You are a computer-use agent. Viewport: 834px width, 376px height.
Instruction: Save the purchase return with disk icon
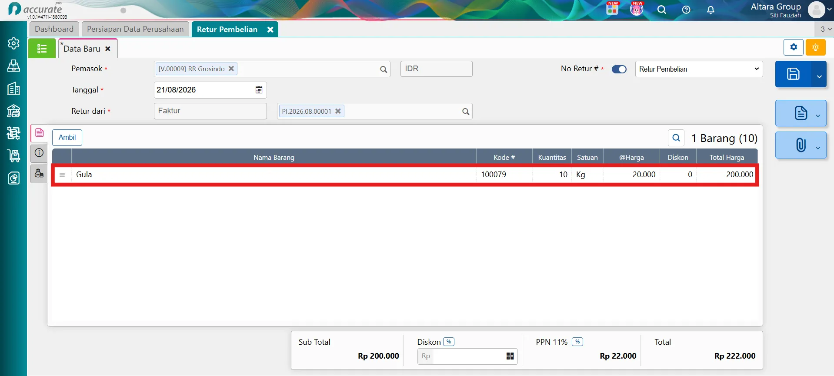(793, 74)
